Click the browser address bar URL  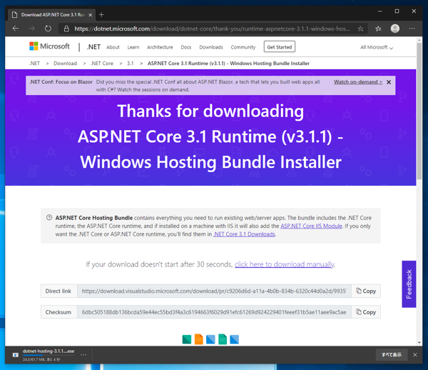click(x=212, y=29)
